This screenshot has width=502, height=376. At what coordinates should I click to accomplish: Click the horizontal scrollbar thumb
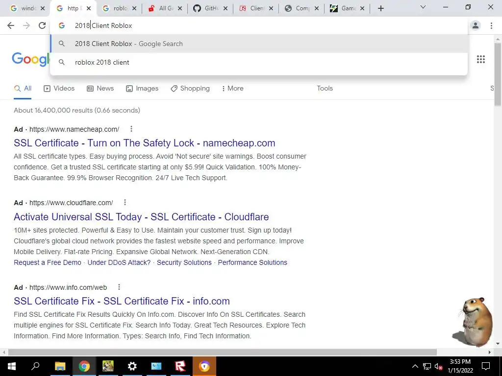(223, 352)
